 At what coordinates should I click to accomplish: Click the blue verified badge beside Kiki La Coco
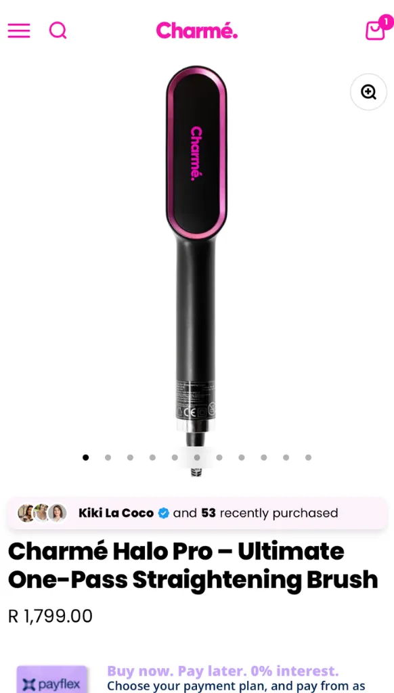pos(164,513)
